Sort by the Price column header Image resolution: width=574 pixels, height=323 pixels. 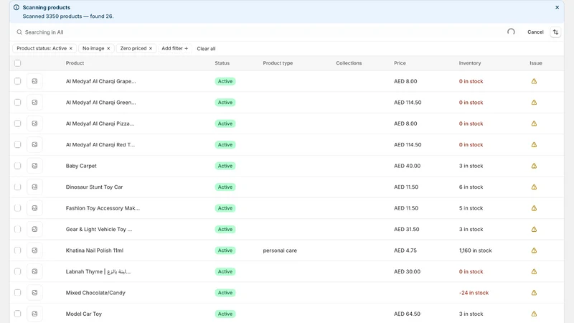[x=400, y=63]
